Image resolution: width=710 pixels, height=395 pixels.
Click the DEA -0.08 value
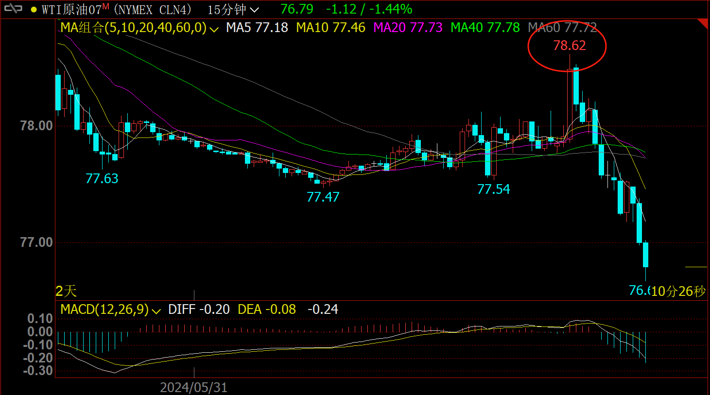point(267,309)
